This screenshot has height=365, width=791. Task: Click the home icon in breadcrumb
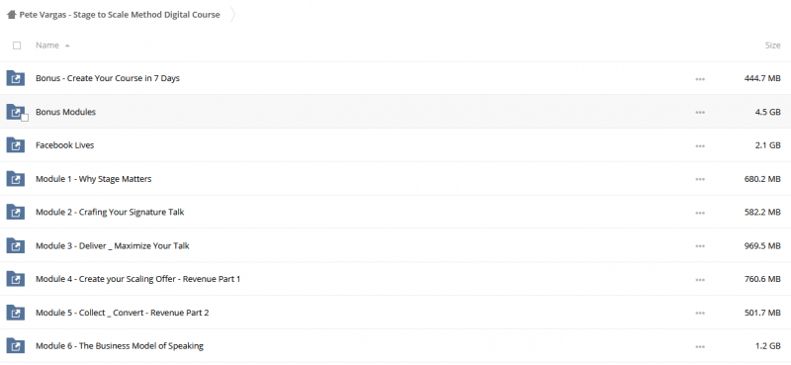(12, 15)
